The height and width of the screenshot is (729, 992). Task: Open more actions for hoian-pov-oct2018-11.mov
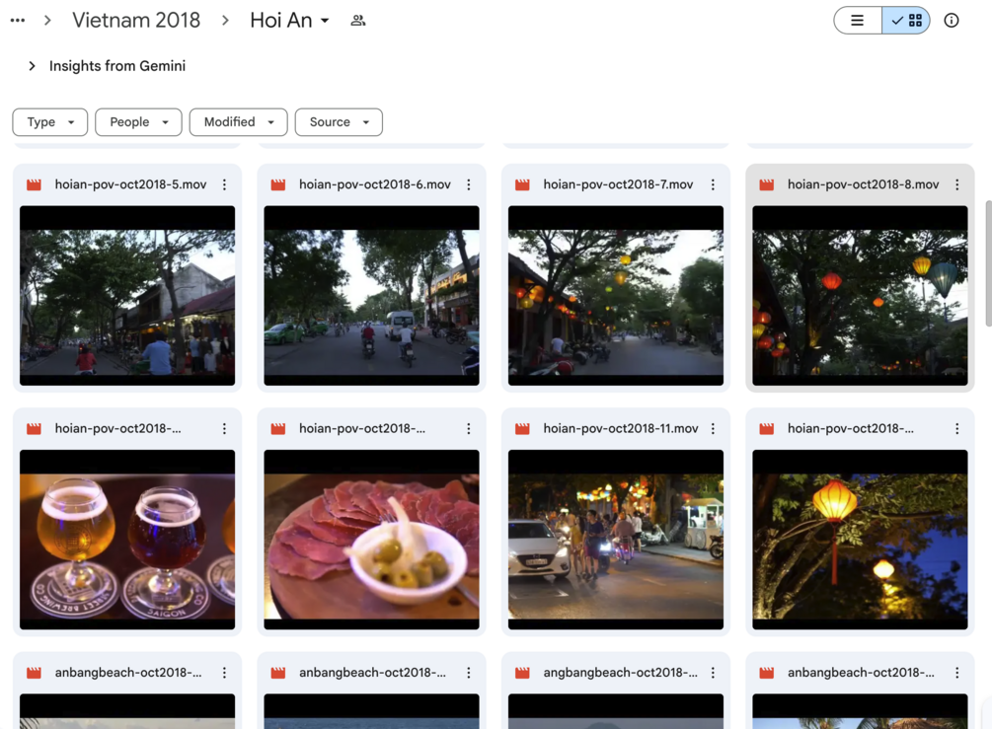click(x=713, y=429)
